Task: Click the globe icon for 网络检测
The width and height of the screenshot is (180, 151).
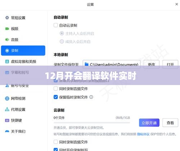Action: (7, 98)
